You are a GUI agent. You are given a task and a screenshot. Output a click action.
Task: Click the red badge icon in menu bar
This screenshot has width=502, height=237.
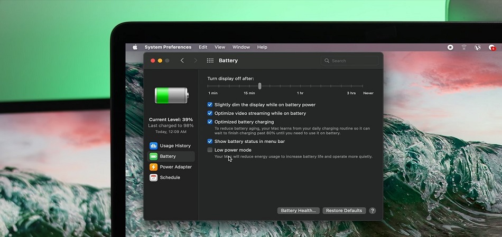point(492,47)
